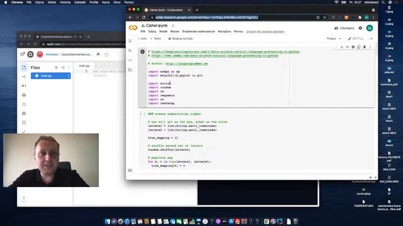
Task: Open the debugger icon in Replit sidebar
Action: click(x=24, y=86)
